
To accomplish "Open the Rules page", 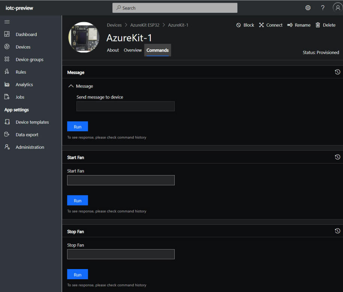I will (x=21, y=72).
